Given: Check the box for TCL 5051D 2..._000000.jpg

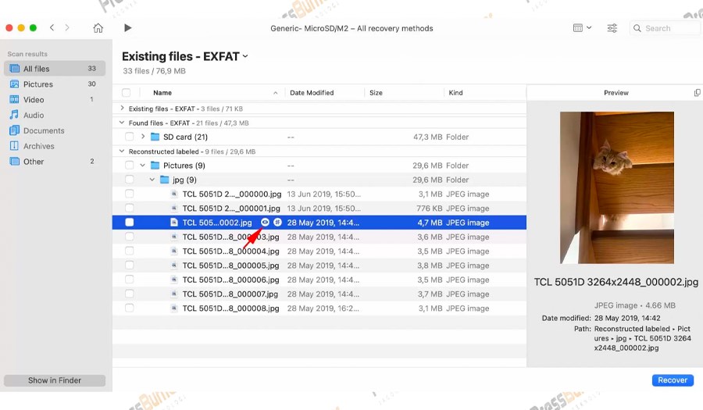Looking at the screenshot, I should tap(130, 194).
